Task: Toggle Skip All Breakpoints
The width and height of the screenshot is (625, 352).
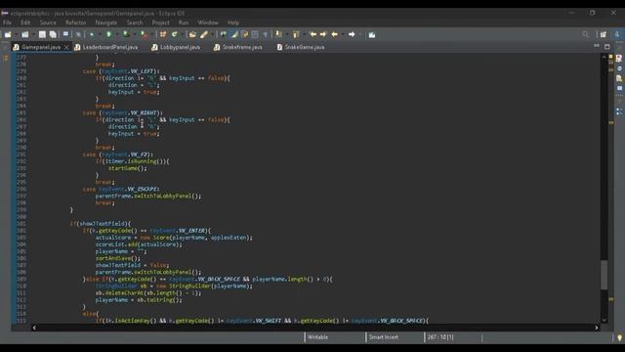Action: 78,35
